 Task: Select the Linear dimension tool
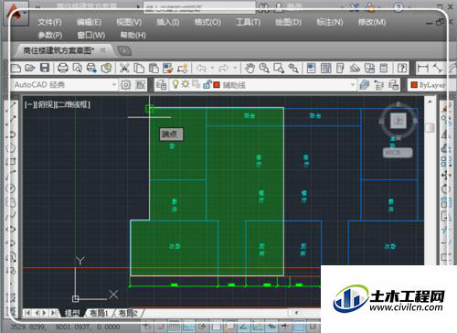423,68
